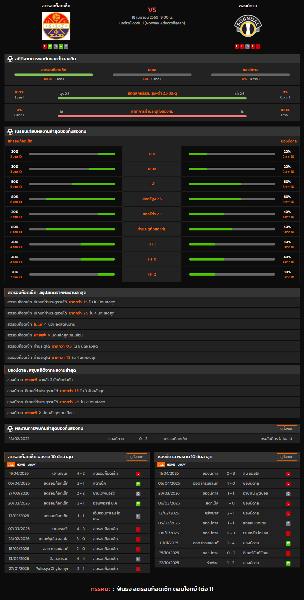Click the Strømsgodset head-to-head win percentage bar
Image resolution: width=304 pixels, height=600 pixels.
[54, 75]
